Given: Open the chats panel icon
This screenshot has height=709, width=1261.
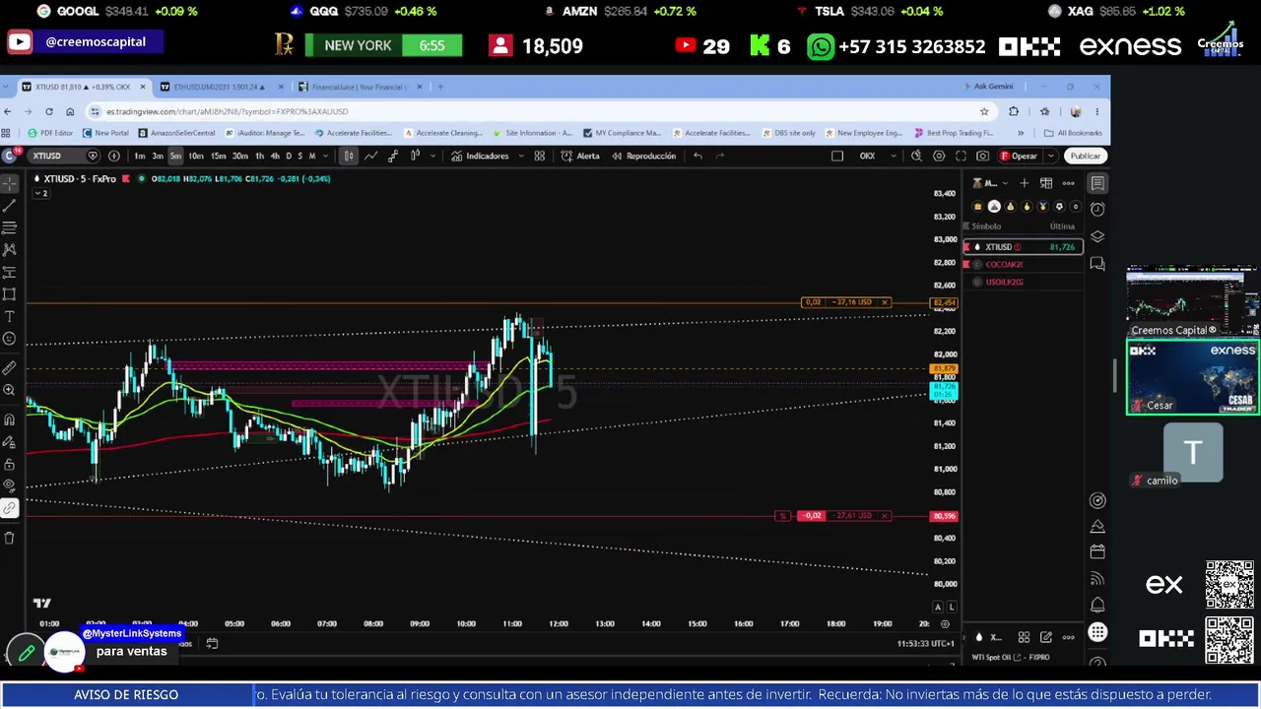Looking at the screenshot, I should (x=1097, y=264).
